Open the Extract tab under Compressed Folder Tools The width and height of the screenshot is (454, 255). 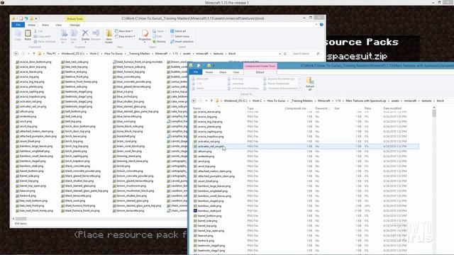(x=260, y=72)
